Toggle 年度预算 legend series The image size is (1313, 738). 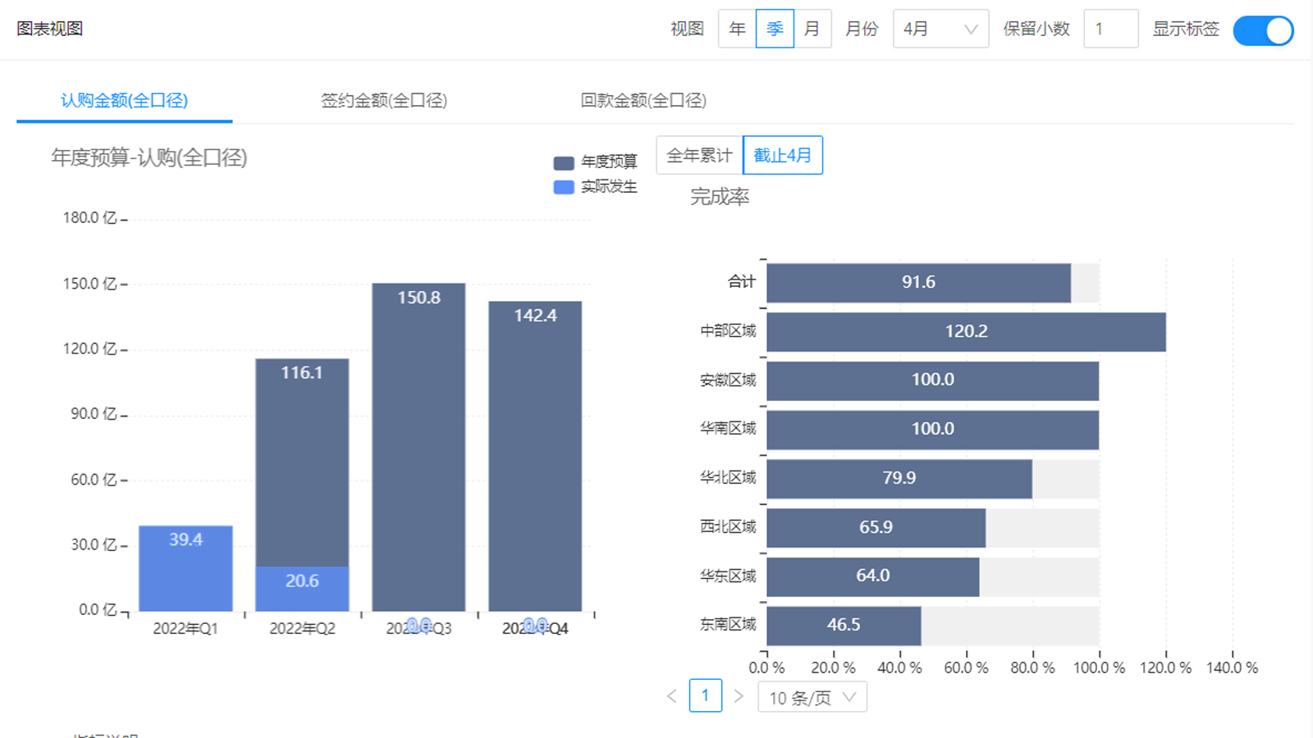tap(596, 162)
